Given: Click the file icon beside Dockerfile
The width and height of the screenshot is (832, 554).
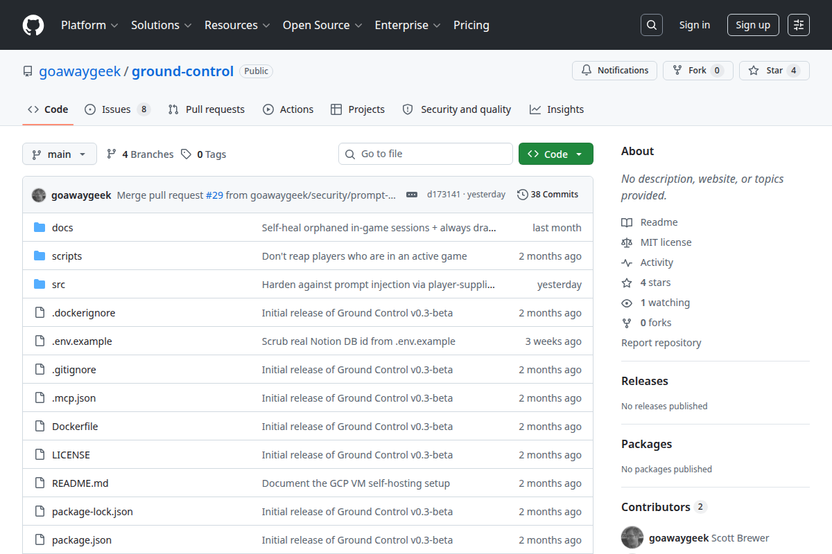Looking at the screenshot, I should [40, 427].
